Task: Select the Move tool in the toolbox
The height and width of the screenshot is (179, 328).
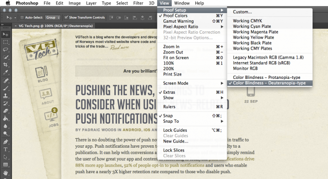Action: click(x=5, y=35)
